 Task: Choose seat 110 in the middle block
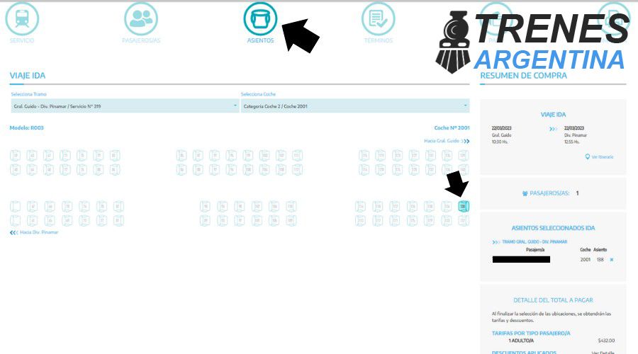[291, 206]
